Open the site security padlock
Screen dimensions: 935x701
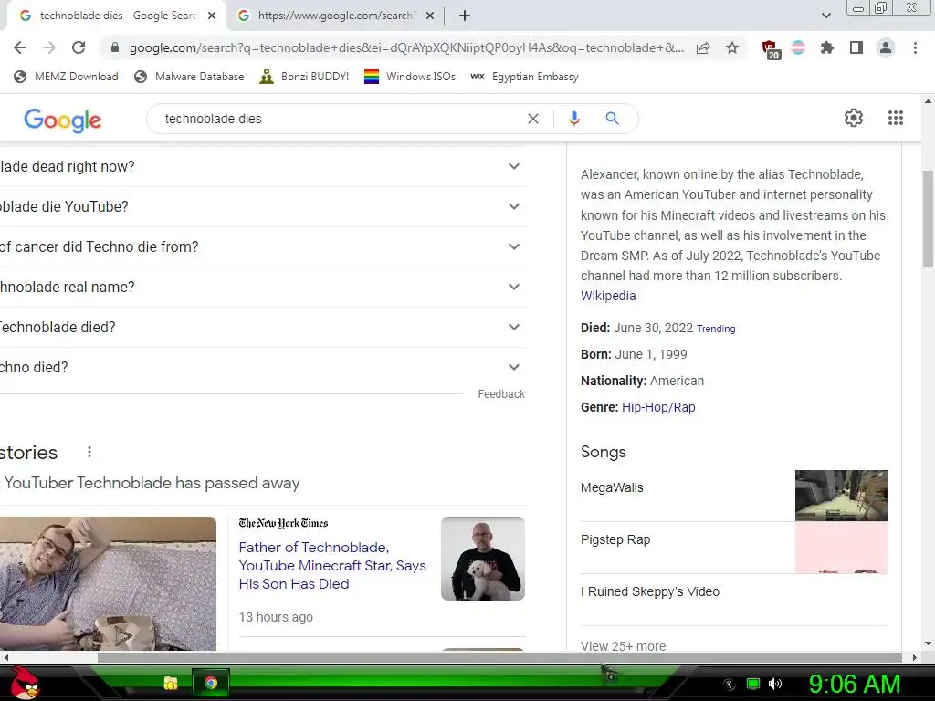pyautogui.click(x=115, y=47)
